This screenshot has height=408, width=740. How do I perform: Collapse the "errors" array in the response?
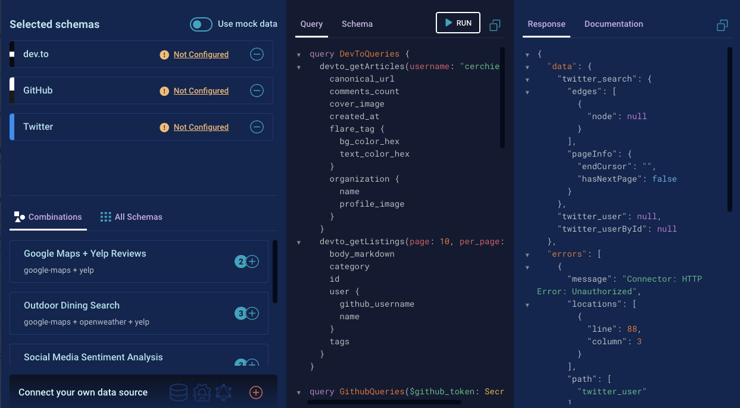(527, 254)
